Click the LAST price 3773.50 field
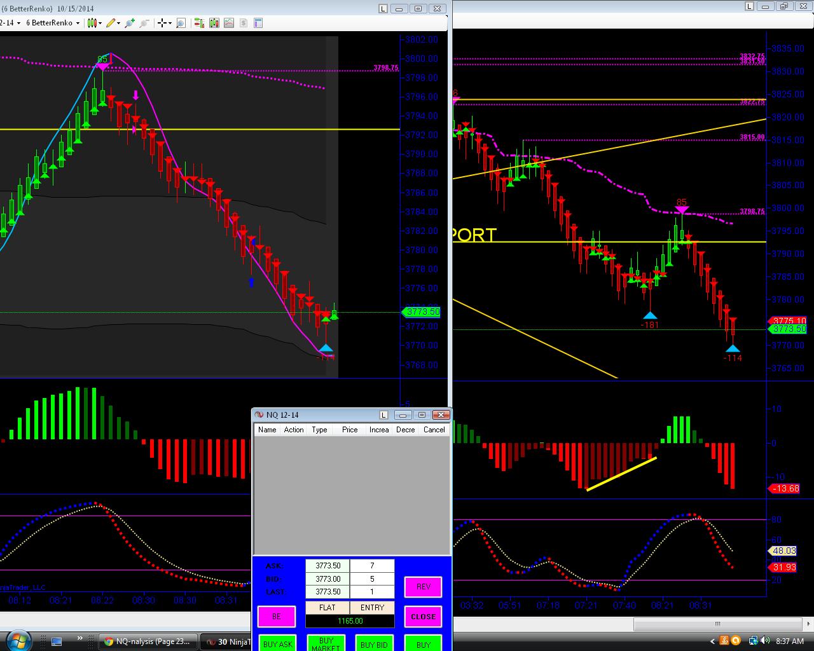Screen dimensions: 814x651 (x=328, y=591)
